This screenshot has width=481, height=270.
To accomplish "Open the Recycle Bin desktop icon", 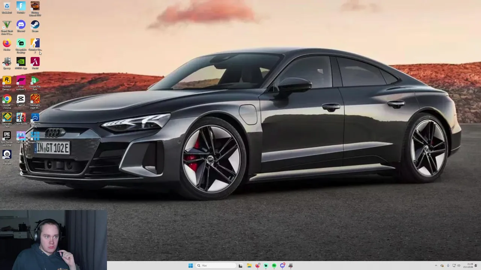I will click(7, 8).
